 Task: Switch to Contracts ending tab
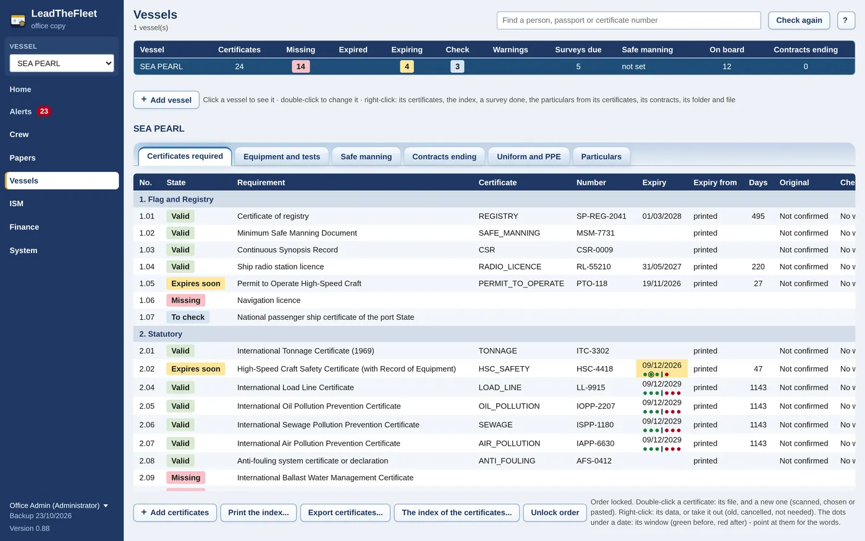pyautogui.click(x=444, y=157)
